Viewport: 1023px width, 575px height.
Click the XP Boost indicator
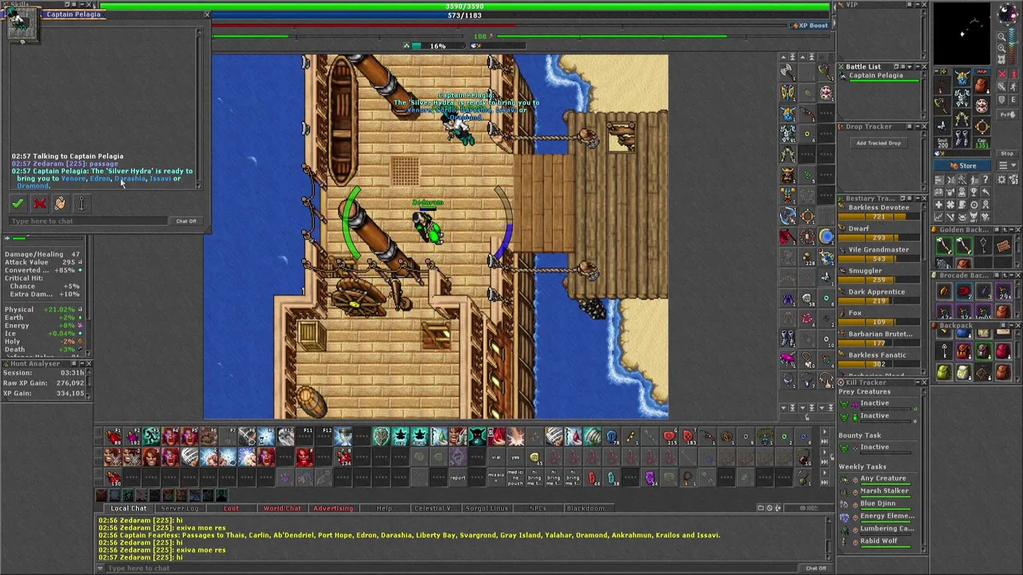point(810,26)
